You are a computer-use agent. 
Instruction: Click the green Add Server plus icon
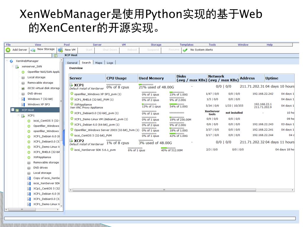point(8,50)
